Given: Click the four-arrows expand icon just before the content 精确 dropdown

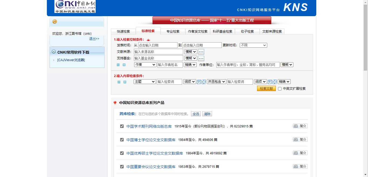Looking at the screenshot, I should tap(275, 82).
